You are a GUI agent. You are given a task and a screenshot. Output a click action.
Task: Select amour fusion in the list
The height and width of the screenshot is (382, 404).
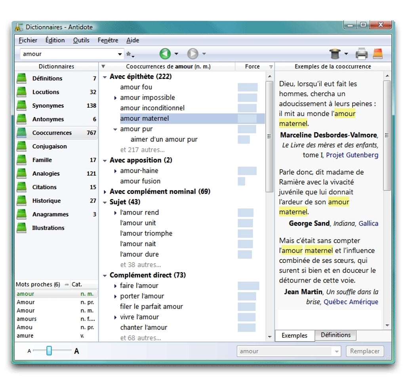pos(140,181)
